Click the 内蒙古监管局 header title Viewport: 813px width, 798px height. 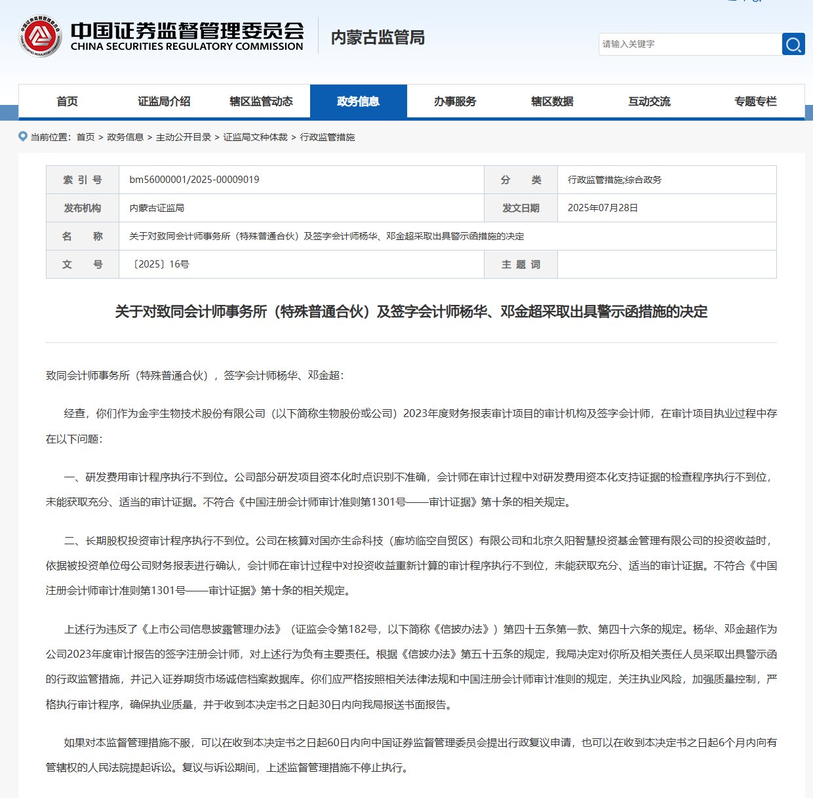pos(377,38)
